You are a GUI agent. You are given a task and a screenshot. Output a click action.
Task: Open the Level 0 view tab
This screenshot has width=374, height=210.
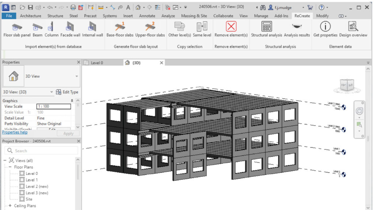click(97, 63)
